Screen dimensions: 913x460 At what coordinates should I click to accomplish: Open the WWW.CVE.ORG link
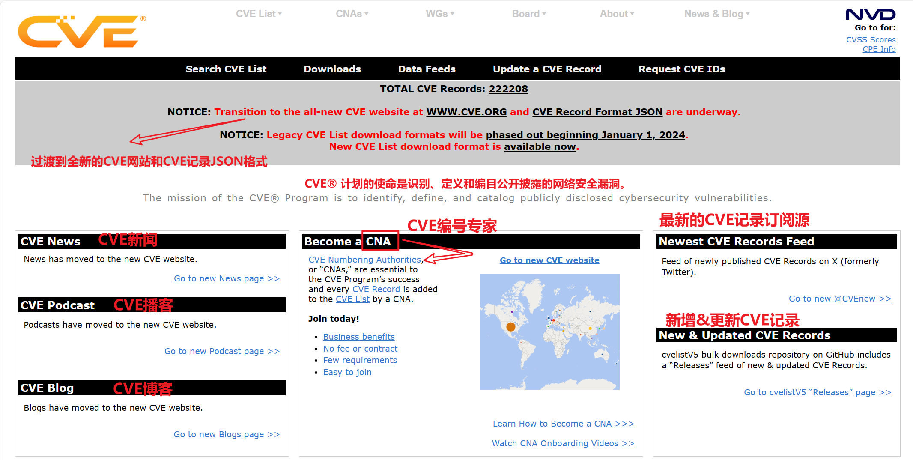[x=466, y=112]
